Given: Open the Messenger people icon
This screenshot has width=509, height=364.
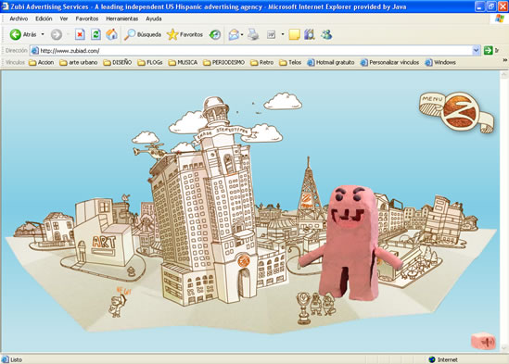Looking at the screenshot, I should (x=326, y=34).
